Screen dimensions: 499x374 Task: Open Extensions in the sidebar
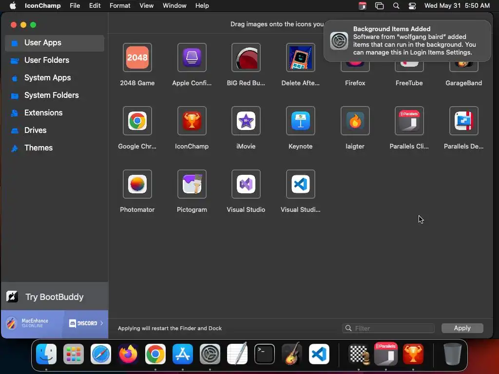pos(55,112)
